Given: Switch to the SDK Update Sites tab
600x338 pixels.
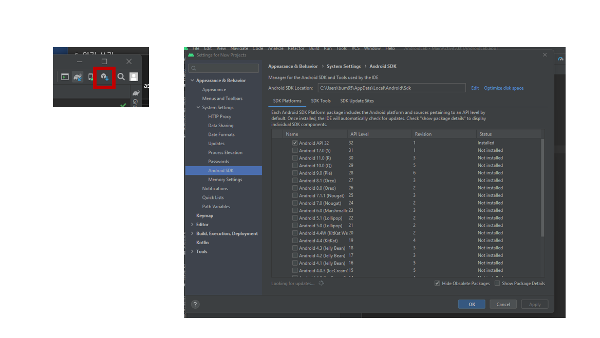Looking at the screenshot, I should (x=357, y=101).
